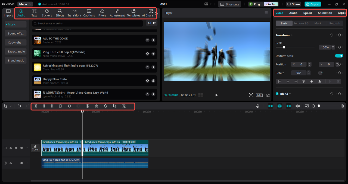The image size is (348, 184).
Task: Click the timeline zoom-out minus icon
Action: 313,106
